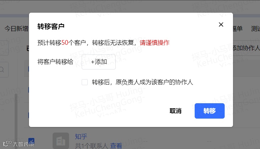Click the magnifier search icon on the left
Image resolution: width=260 pixels, height=149 pixels.
[2, 69]
